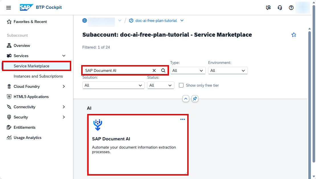Click the blurred user avatar in the header
Viewport: 316px width, 179px height.
303,8
